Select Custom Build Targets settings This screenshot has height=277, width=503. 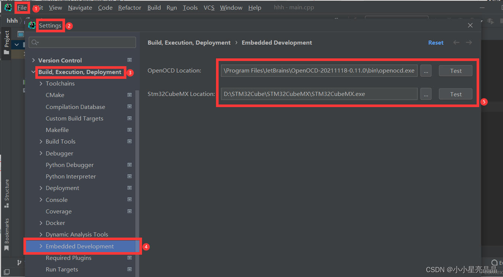point(74,118)
